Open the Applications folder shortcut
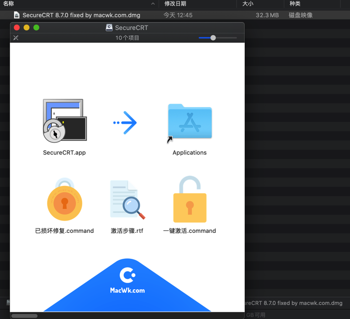350x319 pixels. coord(190,121)
